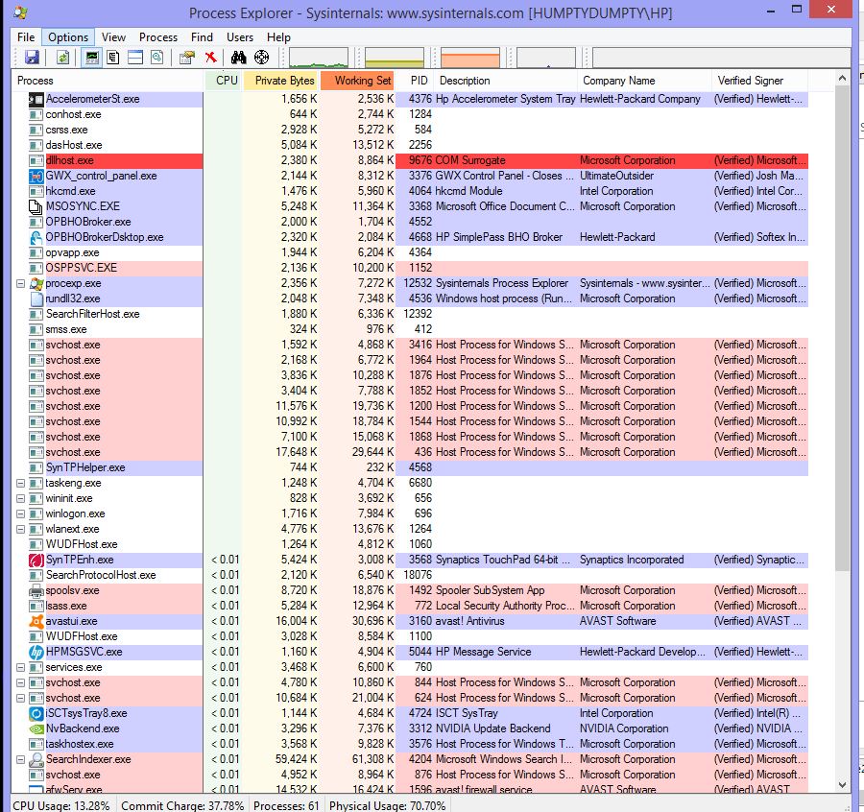Collapse the procexp.exe tree node

point(20,284)
